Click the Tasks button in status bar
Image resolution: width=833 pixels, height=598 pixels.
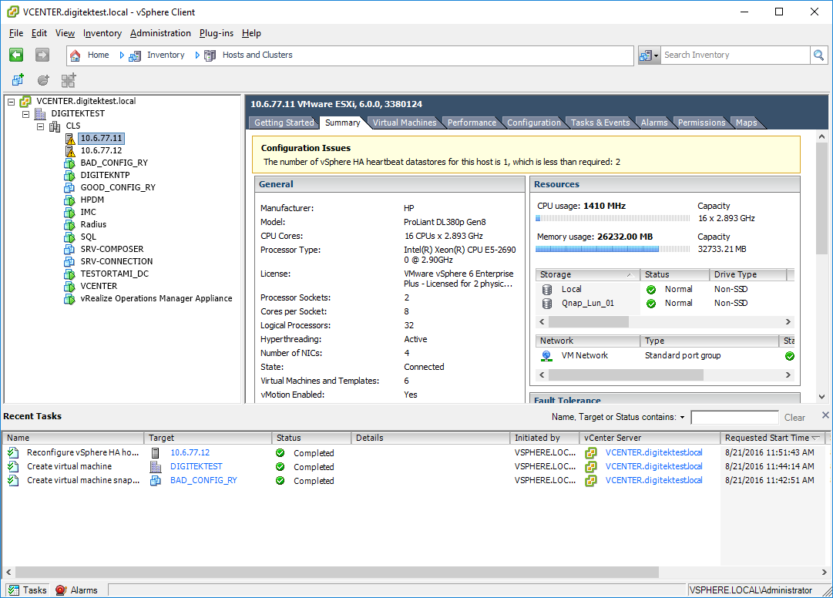pyautogui.click(x=28, y=590)
